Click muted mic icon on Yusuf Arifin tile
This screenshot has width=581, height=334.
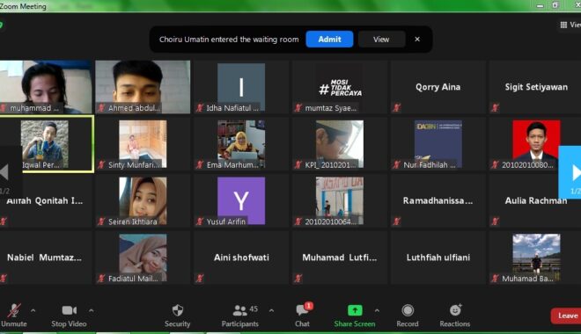point(200,221)
